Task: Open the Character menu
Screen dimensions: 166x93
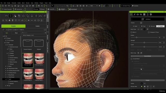Action: [x=14, y=3]
